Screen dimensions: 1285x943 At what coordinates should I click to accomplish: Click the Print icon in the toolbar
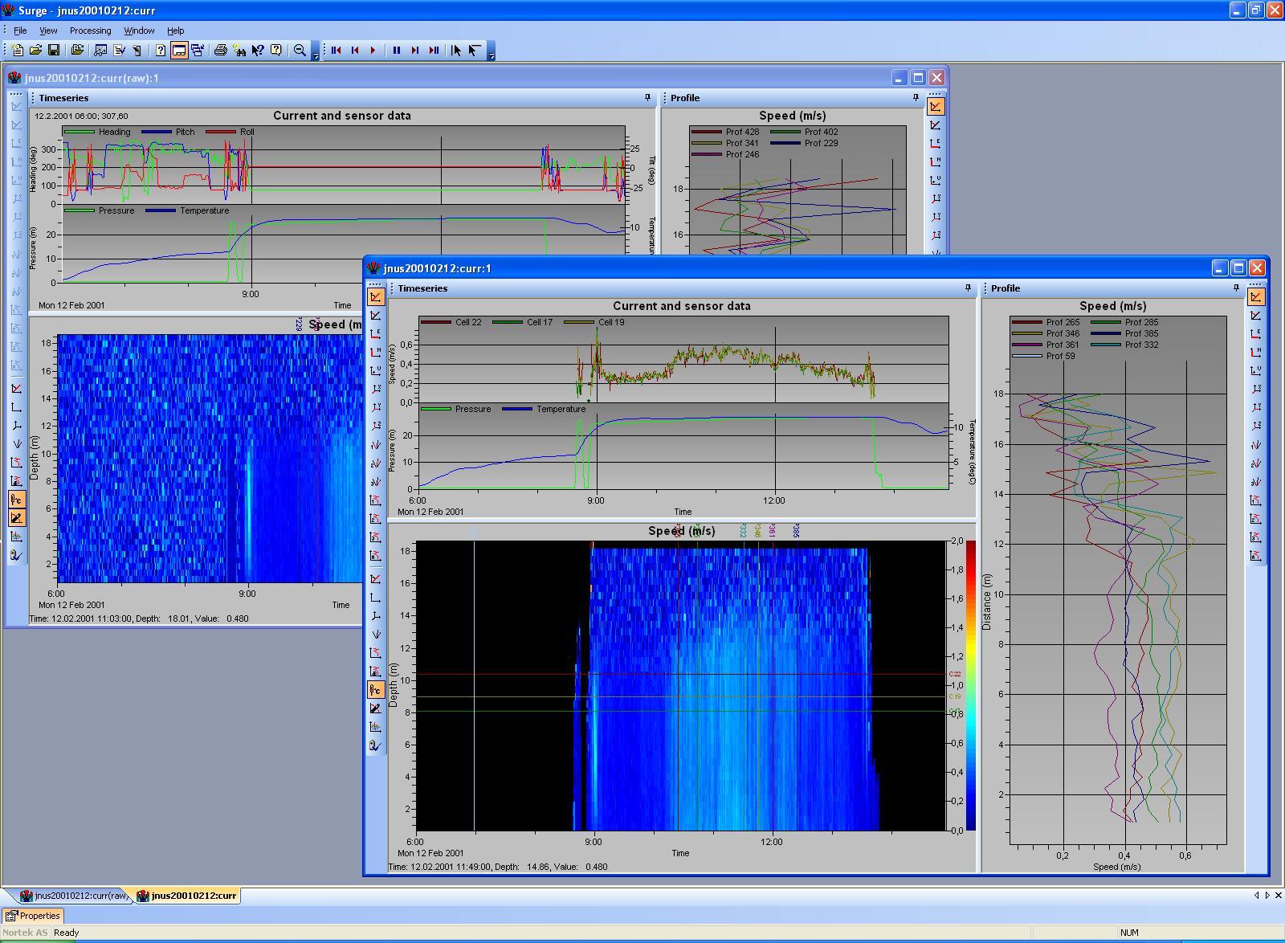[220, 50]
